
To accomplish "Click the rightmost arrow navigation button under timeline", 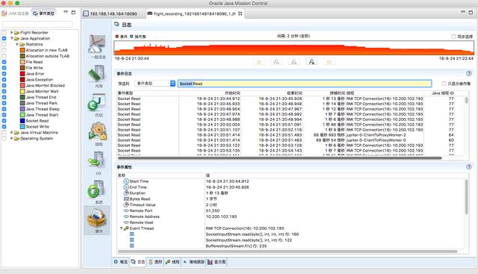I will [x=329, y=62].
